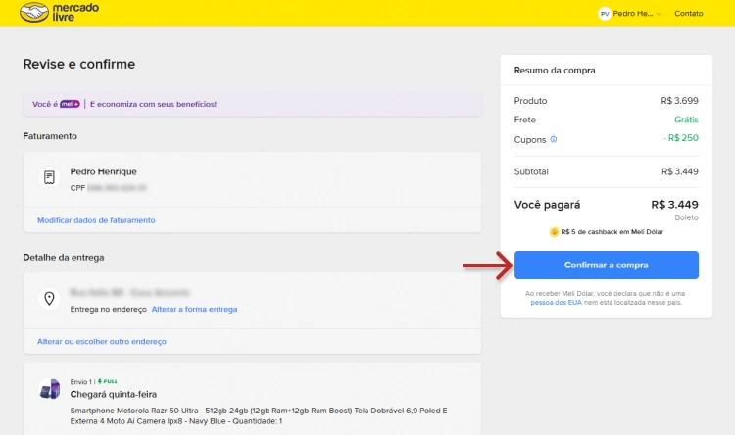735x435 pixels.
Task: Click the billing receipt icon beside Pedro Henrique
Action: click(x=49, y=178)
